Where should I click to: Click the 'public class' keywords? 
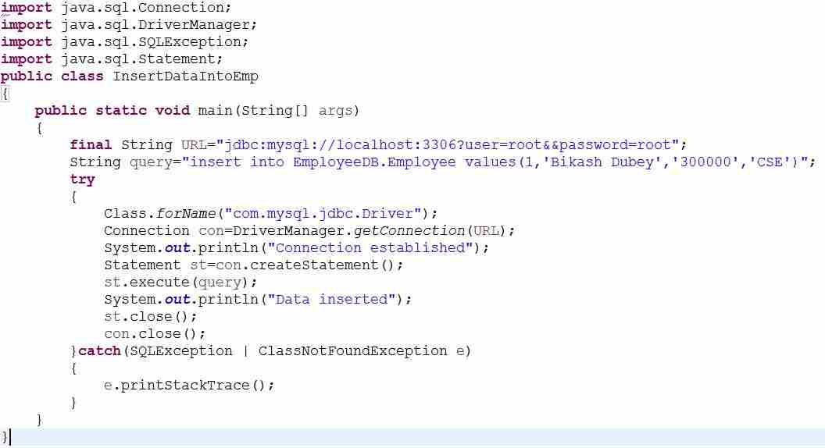[52, 76]
